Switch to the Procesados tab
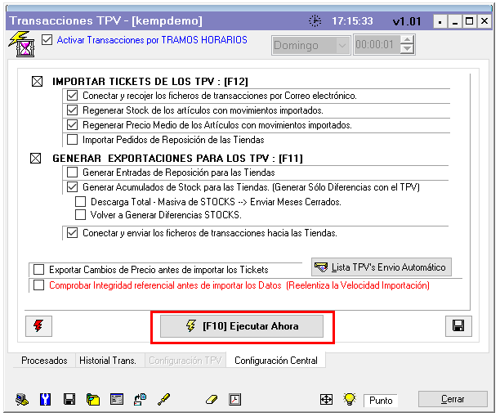This screenshot has height=417, width=500. coord(44,360)
